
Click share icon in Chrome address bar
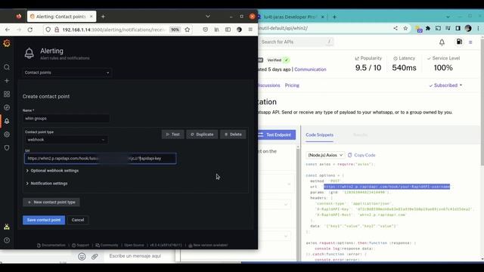[x=396, y=28]
